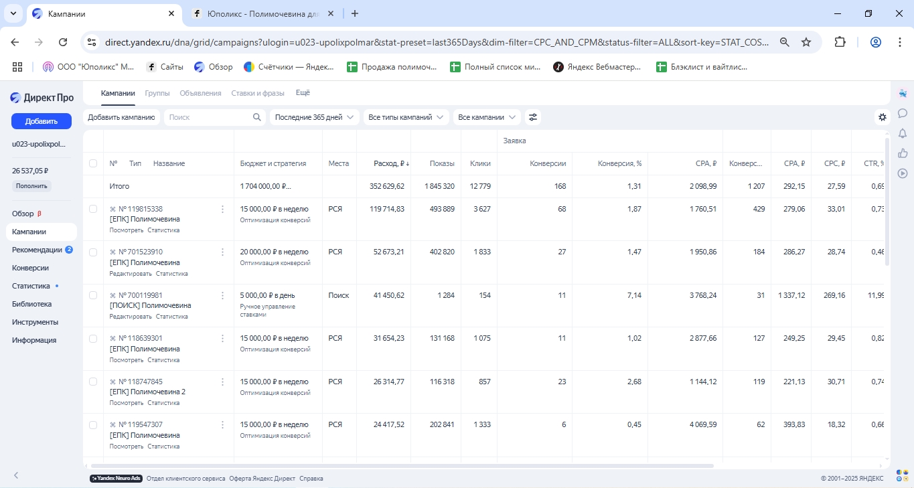Click the filter sliders icon
914x488 pixels.
(x=533, y=117)
